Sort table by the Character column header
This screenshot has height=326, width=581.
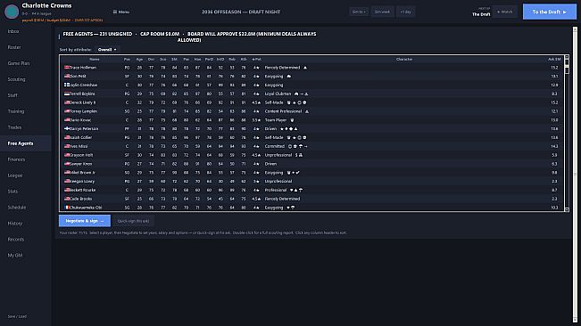coord(404,59)
